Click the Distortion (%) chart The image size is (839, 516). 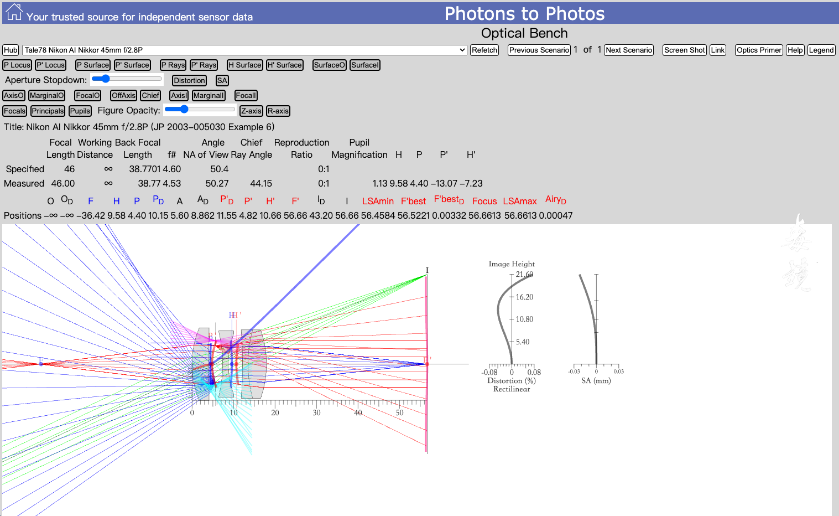tap(512, 327)
